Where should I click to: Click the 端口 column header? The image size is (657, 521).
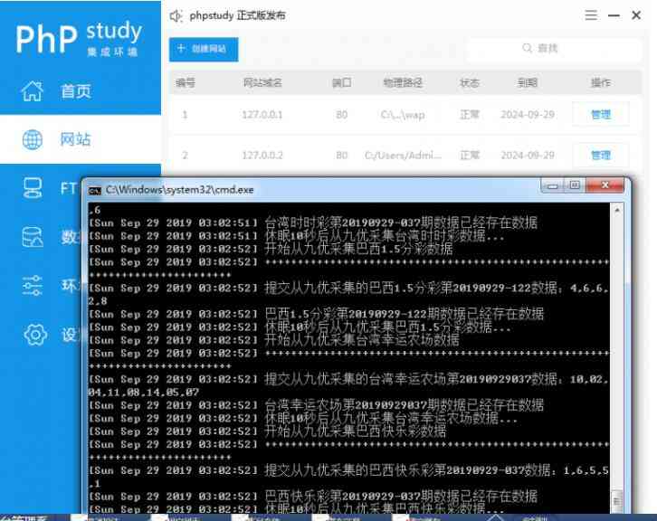pos(341,82)
